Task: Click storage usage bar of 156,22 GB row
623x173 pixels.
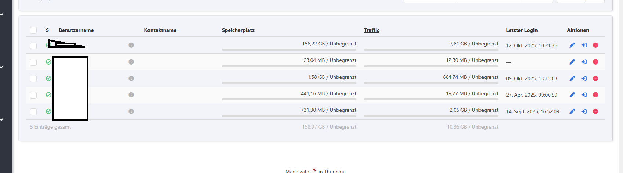Action: click(x=289, y=49)
